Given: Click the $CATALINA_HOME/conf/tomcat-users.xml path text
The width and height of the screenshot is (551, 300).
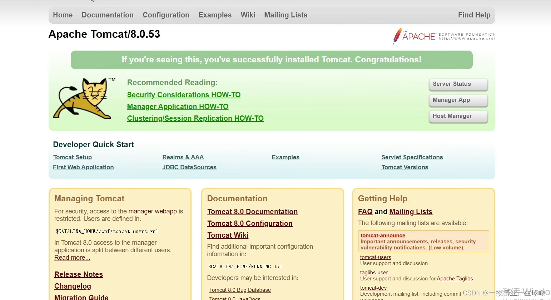Looking at the screenshot, I should 107,231.
